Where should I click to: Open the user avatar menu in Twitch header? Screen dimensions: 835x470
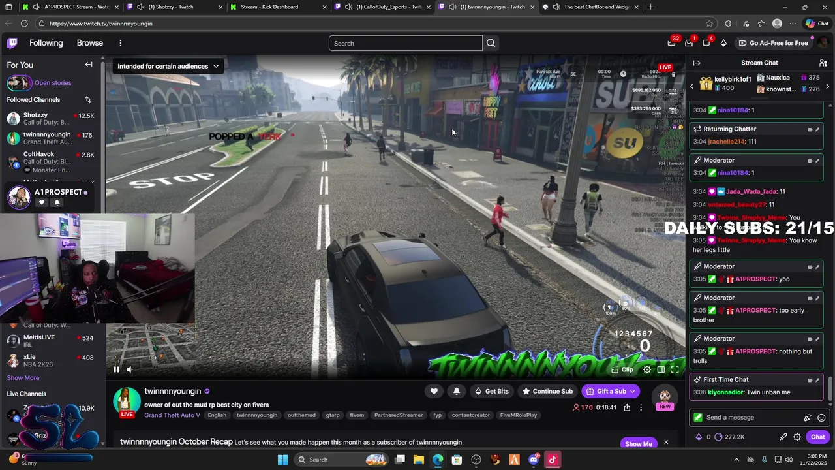point(823,43)
